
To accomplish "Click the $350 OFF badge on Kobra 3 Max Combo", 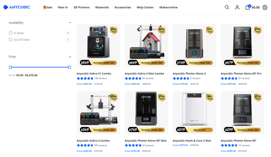I will (x=162, y=30).
